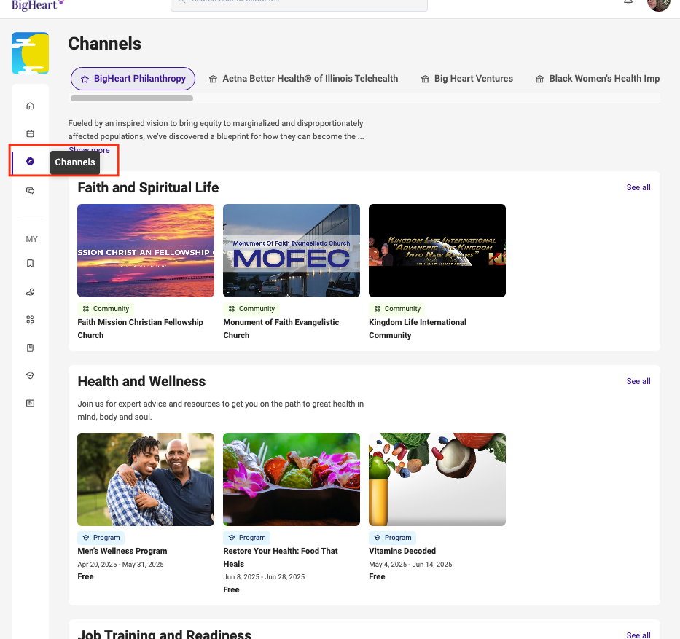
Task: Switch to the Big Heart Ventures tab
Action: click(467, 79)
